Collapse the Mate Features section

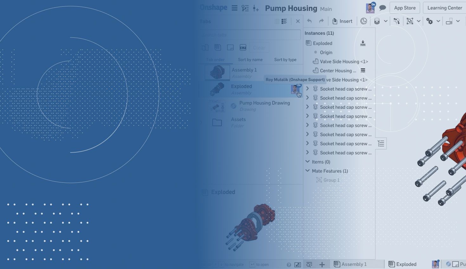pos(307,171)
